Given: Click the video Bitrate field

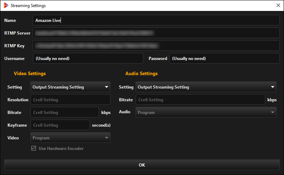Looking at the screenshot, I should coord(65,112).
